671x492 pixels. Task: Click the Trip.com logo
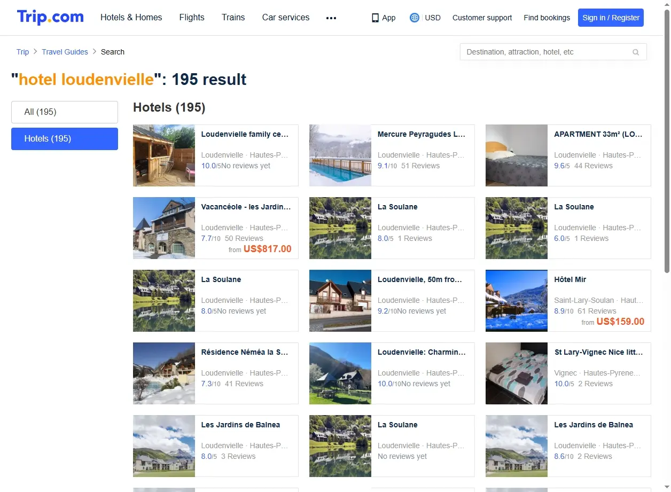pyautogui.click(x=50, y=17)
